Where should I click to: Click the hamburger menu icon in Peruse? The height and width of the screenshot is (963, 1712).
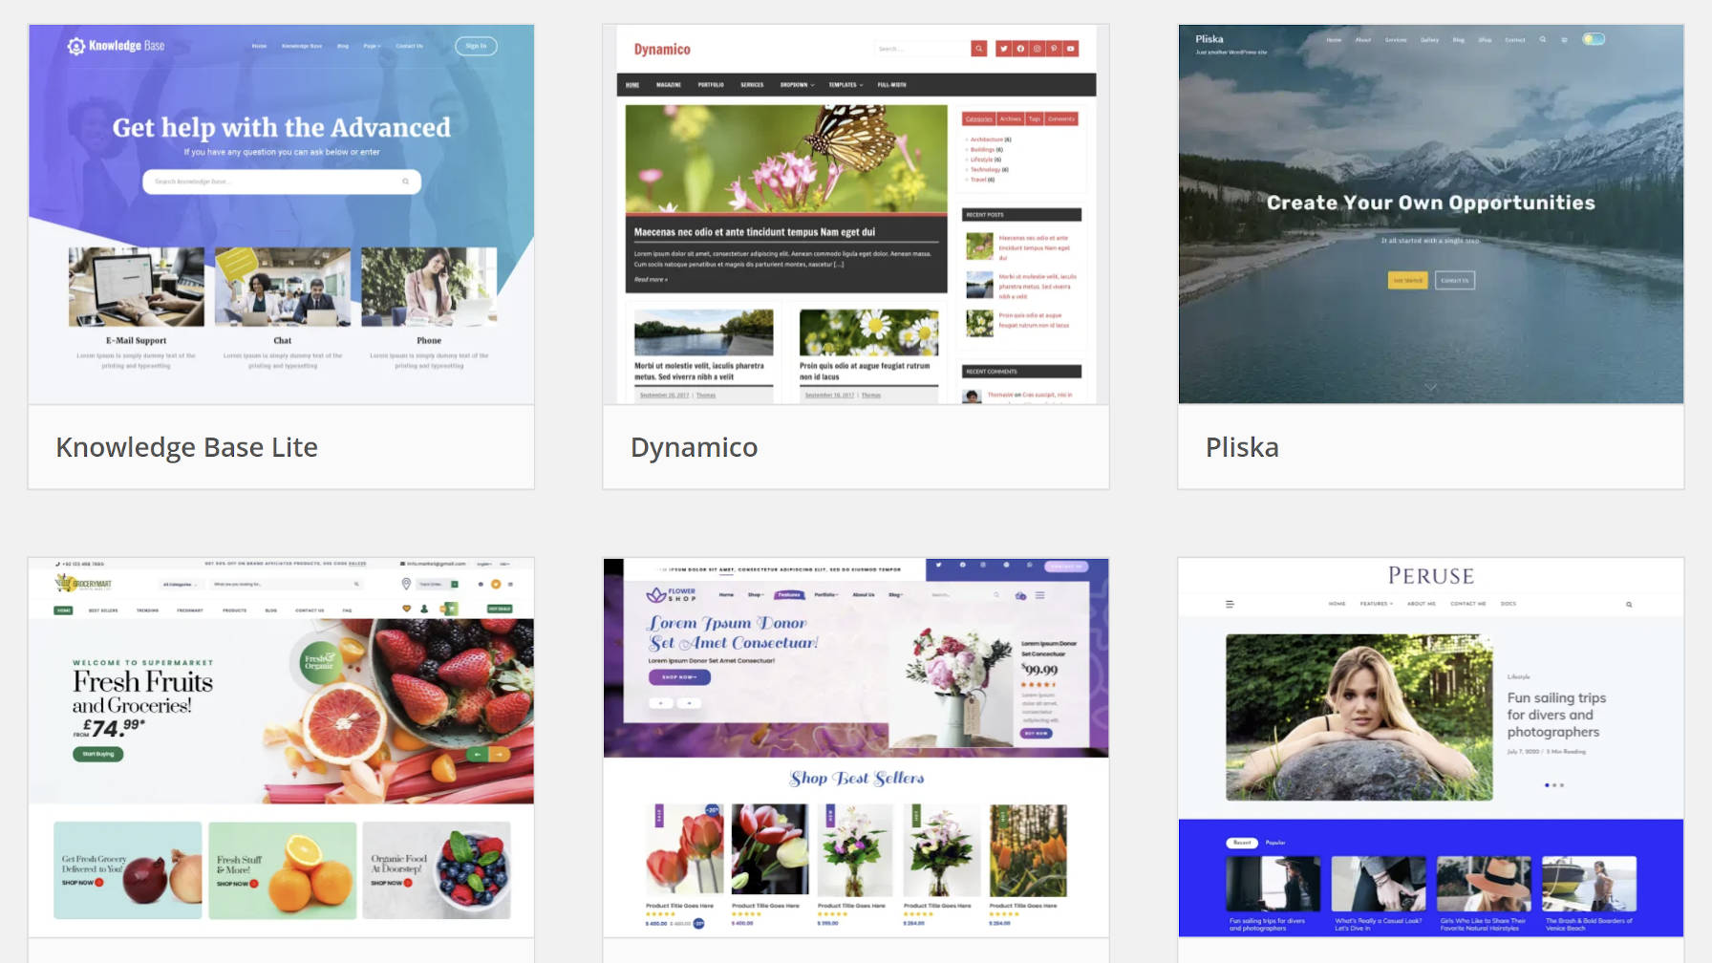click(1230, 604)
